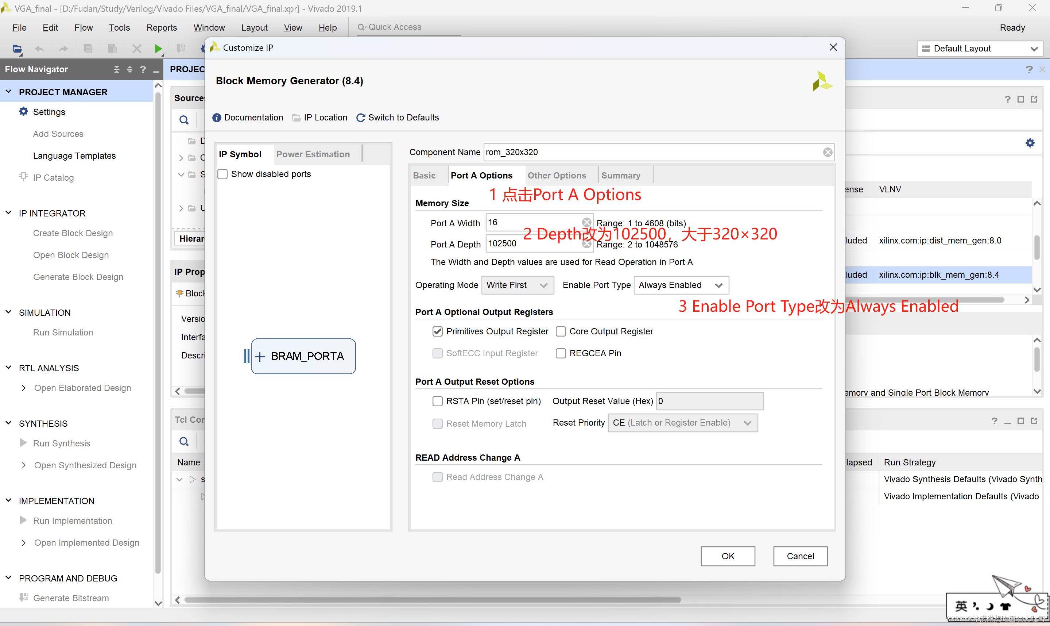
Task: Switch to Summary tab
Action: tap(621, 176)
